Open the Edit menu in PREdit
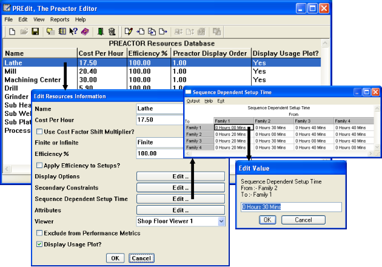Screen dimensions: 382x267 point(23,19)
